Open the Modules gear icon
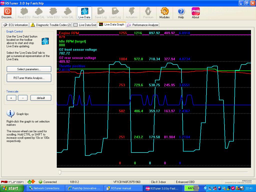Image resolution: width=256 pixels, height=192 pixels. click(x=164, y=11)
